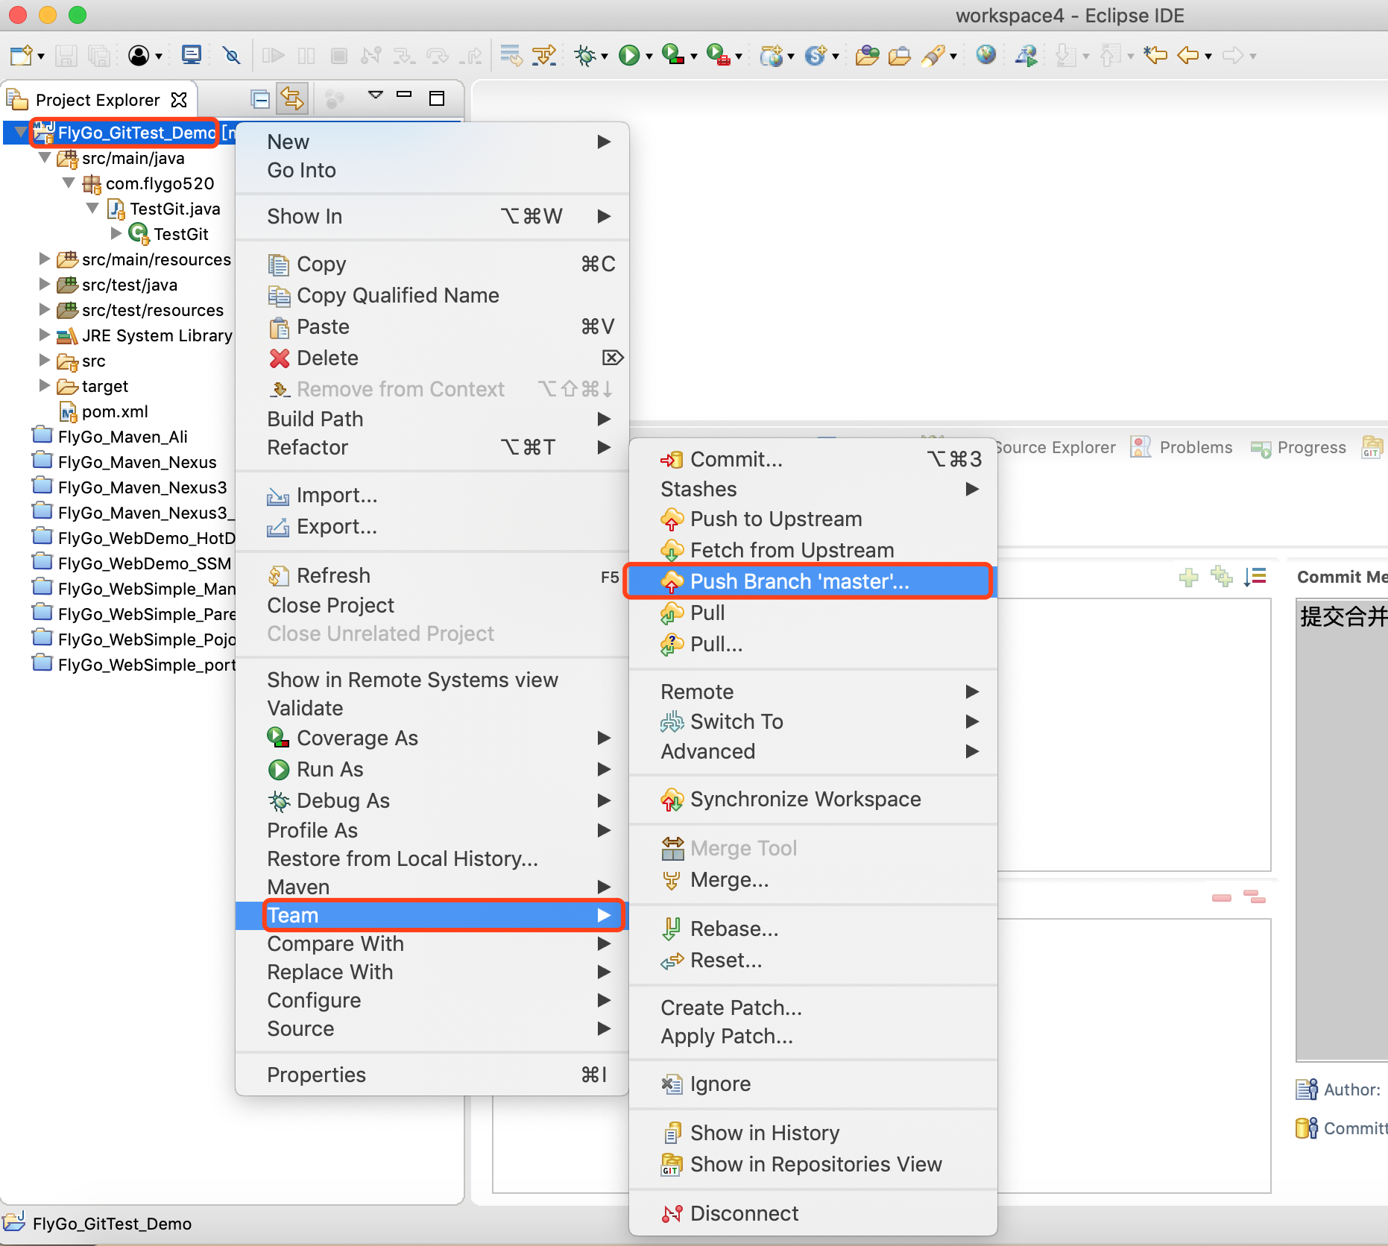Click Collapse All in Project Explorer
The height and width of the screenshot is (1246, 1388).
pyautogui.click(x=260, y=98)
